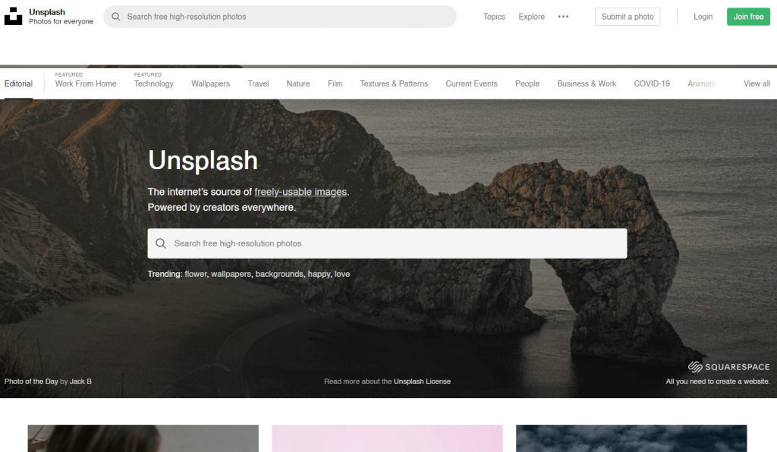Open the Wallpapers topic
The height and width of the screenshot is (452, 777).
pyautogui.click(x=211, y=83)
